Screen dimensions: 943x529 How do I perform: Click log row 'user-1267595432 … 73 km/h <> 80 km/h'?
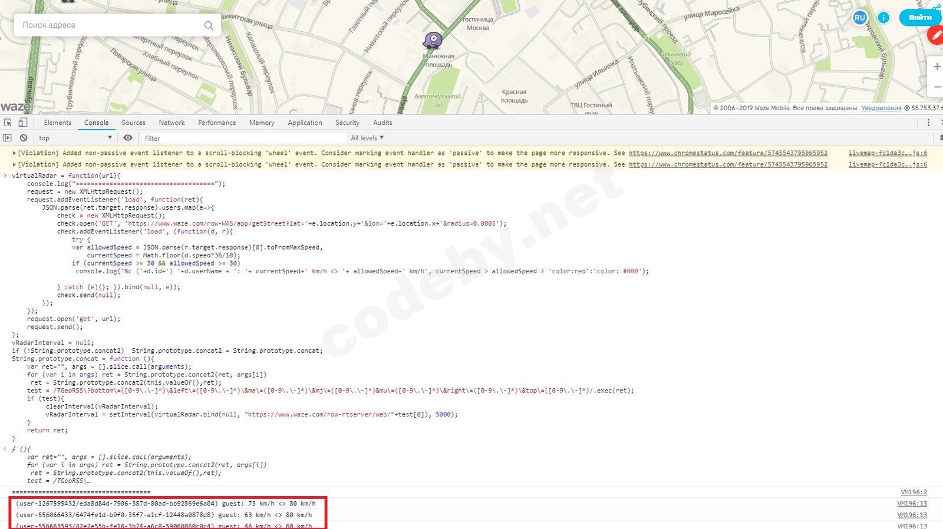166,504
